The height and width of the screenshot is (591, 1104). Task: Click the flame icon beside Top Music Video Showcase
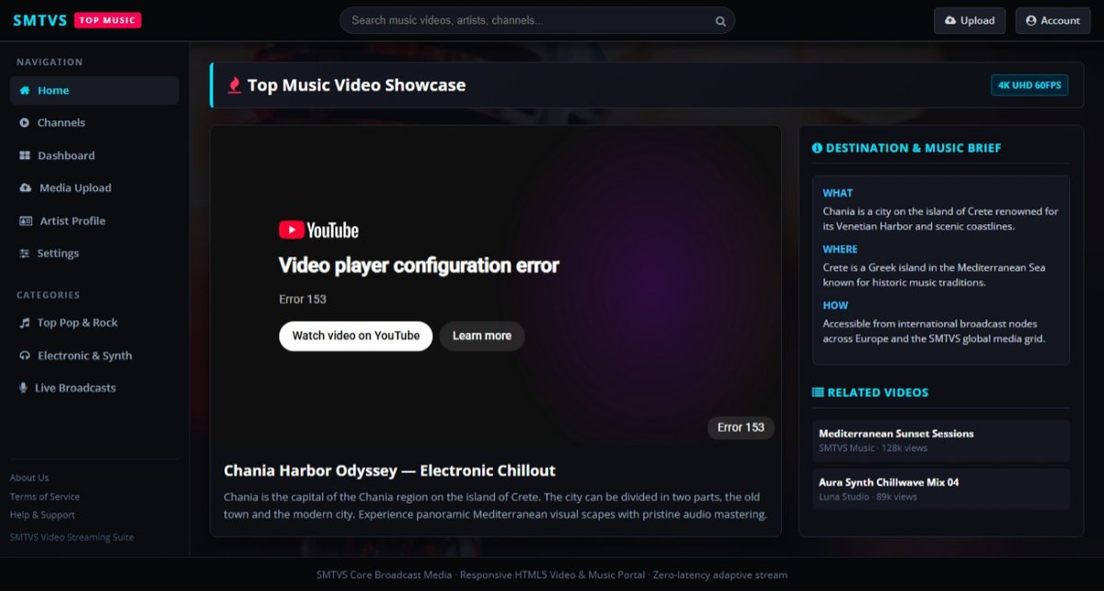[235, 85]
